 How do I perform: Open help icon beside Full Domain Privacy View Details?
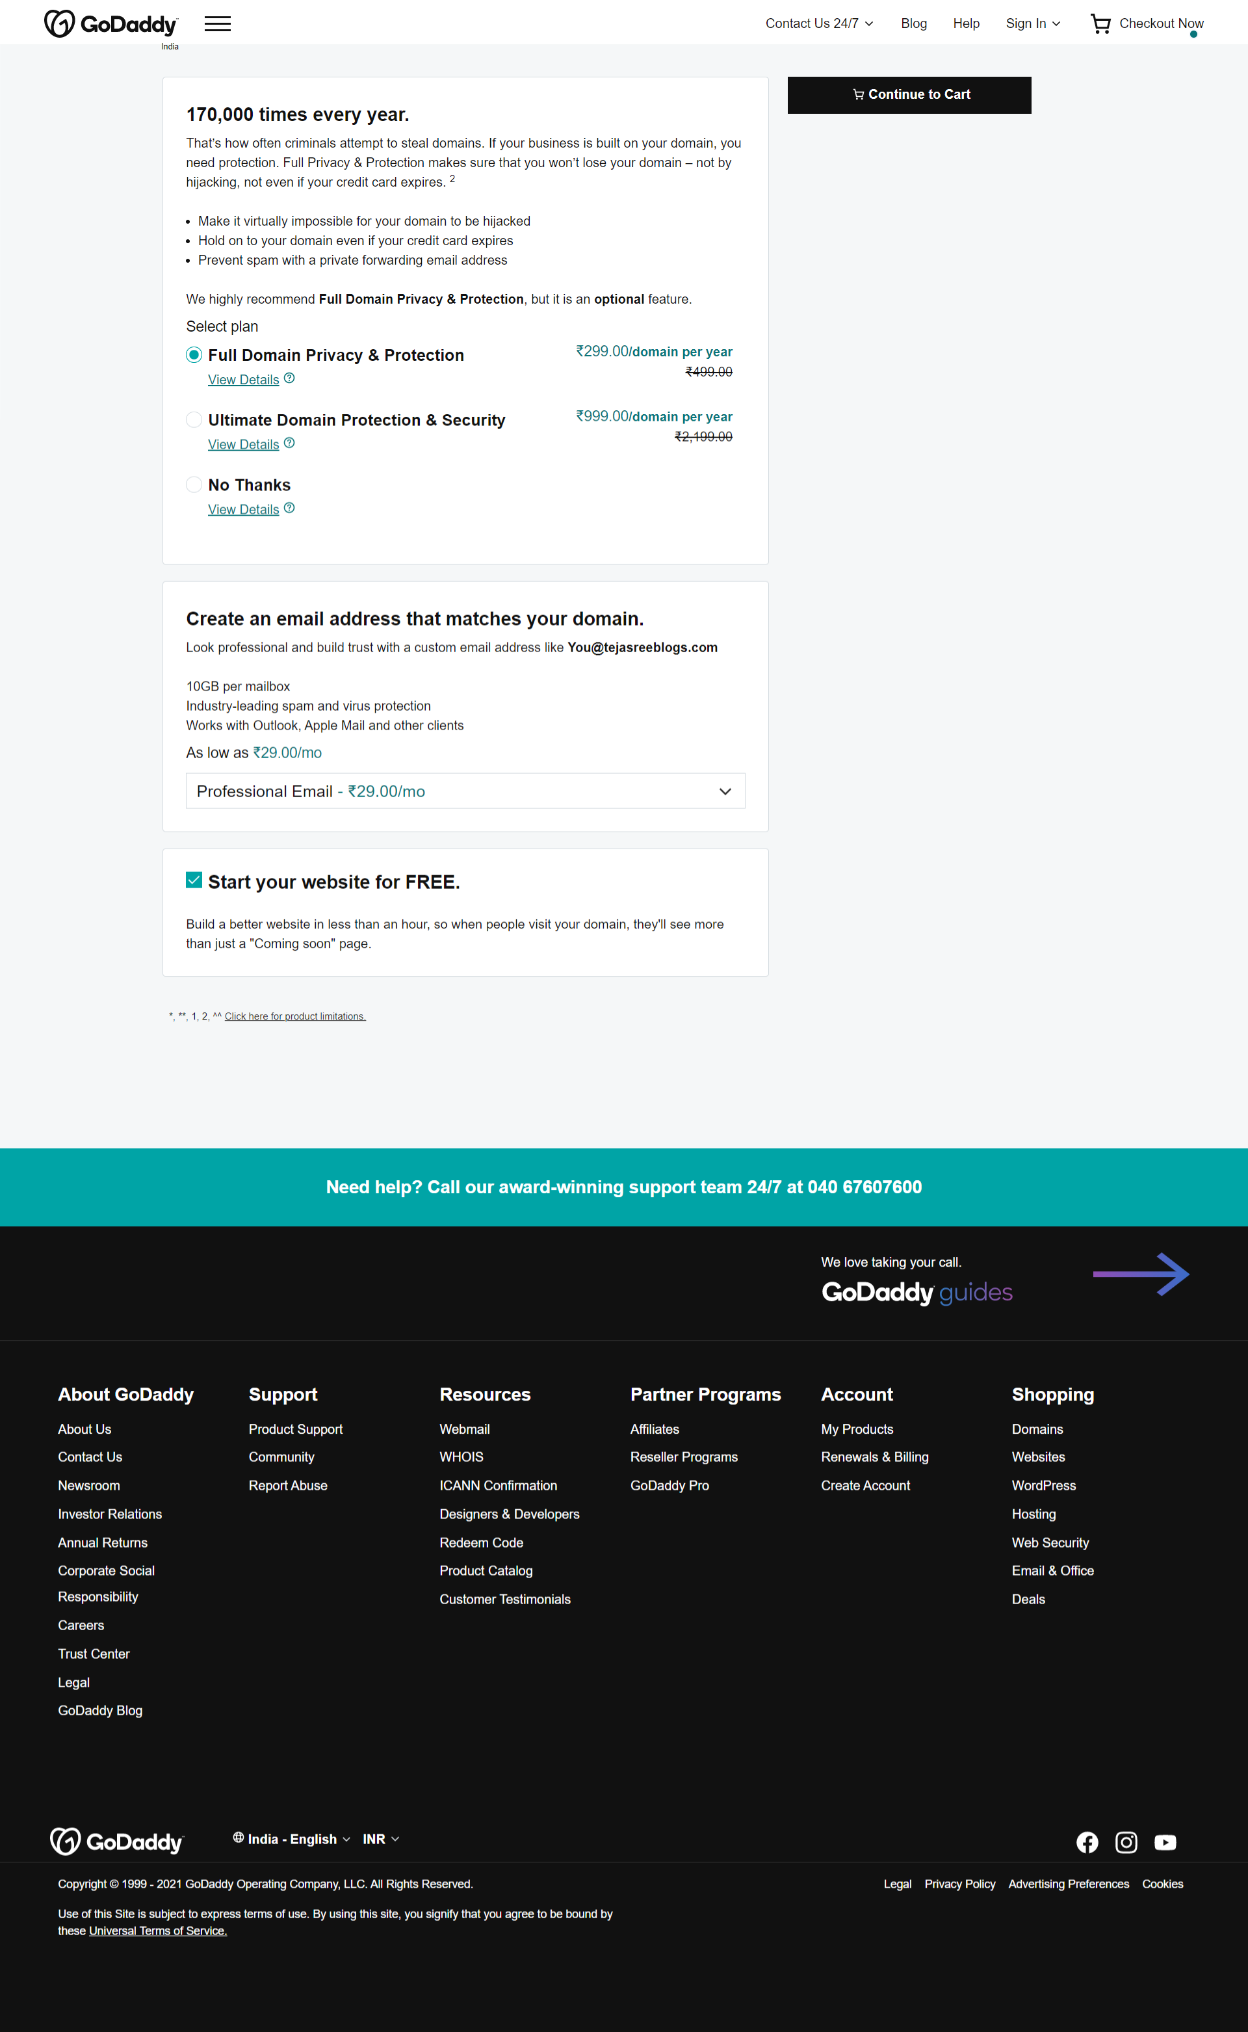289,378
